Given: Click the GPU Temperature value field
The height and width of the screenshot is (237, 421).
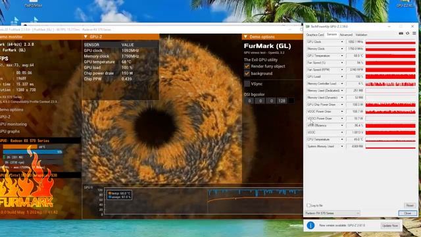Looking at the screenshot, I should [355, 56].
